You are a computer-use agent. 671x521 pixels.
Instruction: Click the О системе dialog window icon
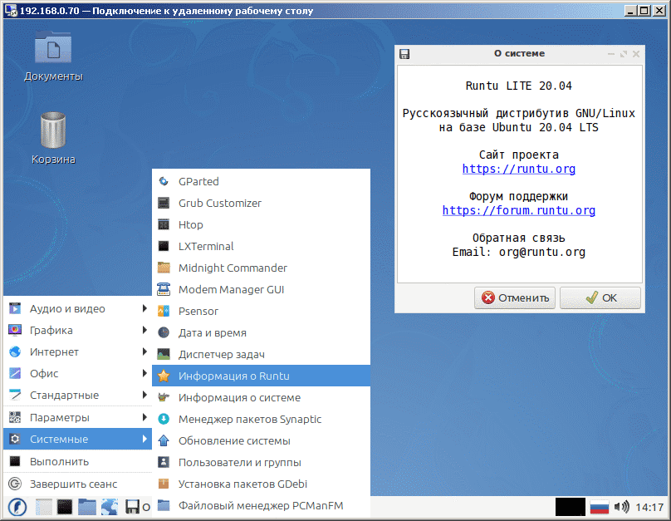point(404,54)
